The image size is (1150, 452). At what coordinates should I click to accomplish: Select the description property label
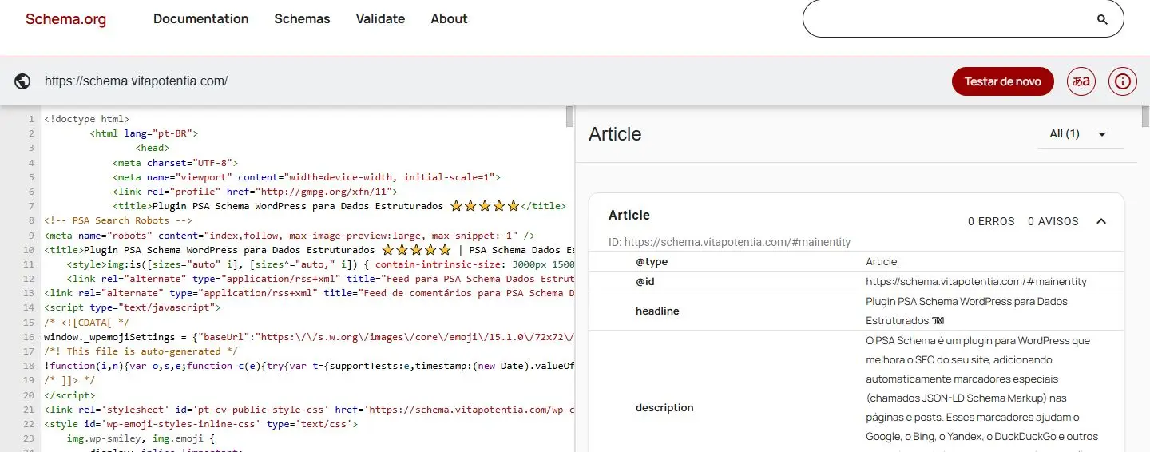pyautogui.click(x=664, y=407)
